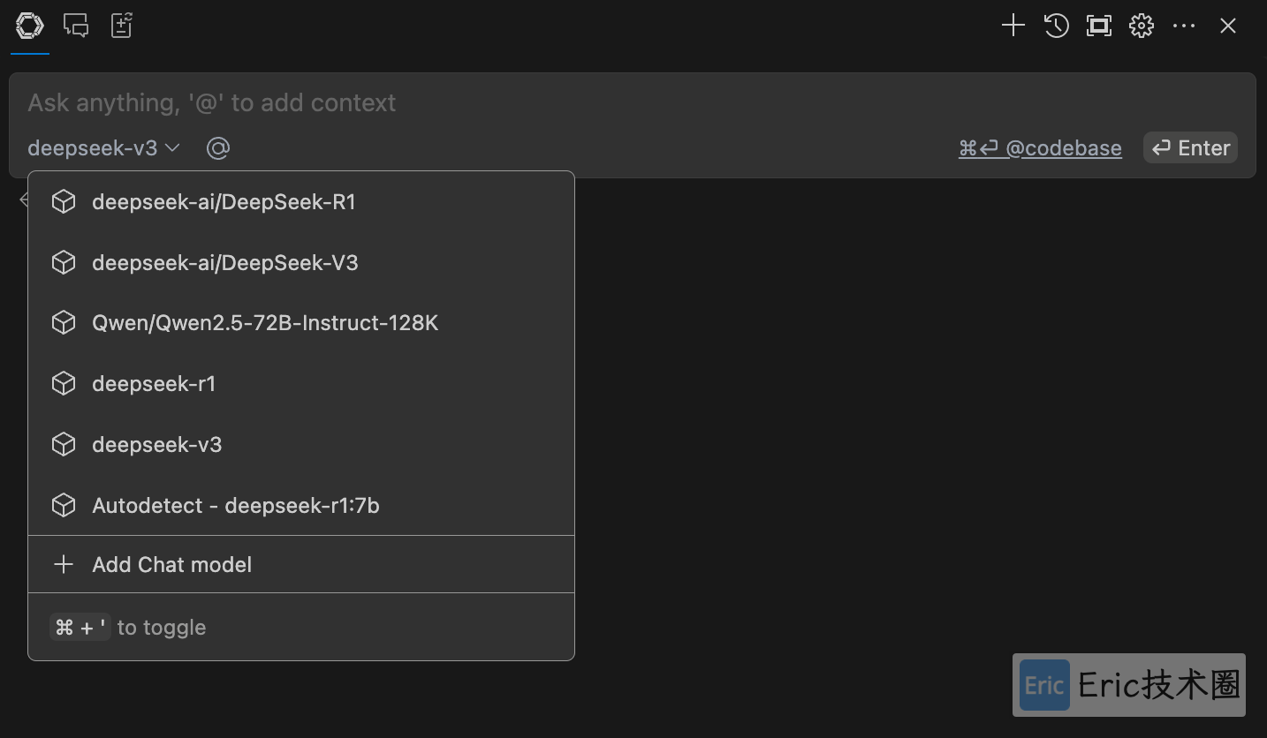Pick the deepseek-r1 model entry
Image resolution: width=1267 pixels, height=738 pixels.
(301, 384)
